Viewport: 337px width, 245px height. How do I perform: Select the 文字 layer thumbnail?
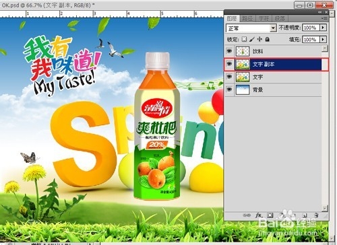click(243, 77)
